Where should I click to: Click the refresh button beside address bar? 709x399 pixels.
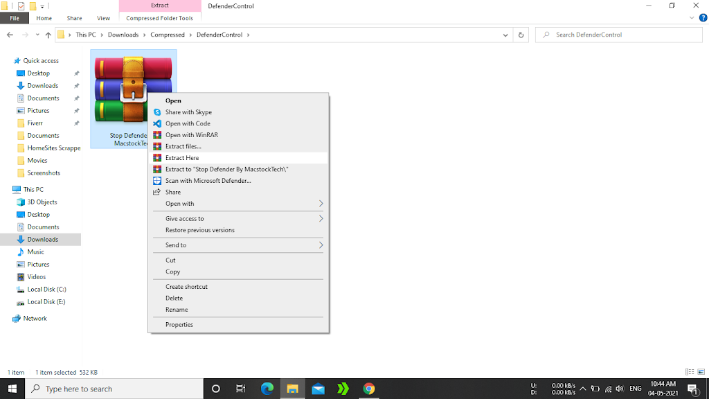click(521, 35)
